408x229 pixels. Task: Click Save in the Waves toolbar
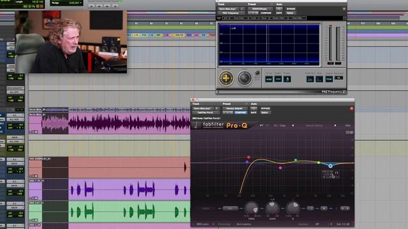click(x=264, y=18)
